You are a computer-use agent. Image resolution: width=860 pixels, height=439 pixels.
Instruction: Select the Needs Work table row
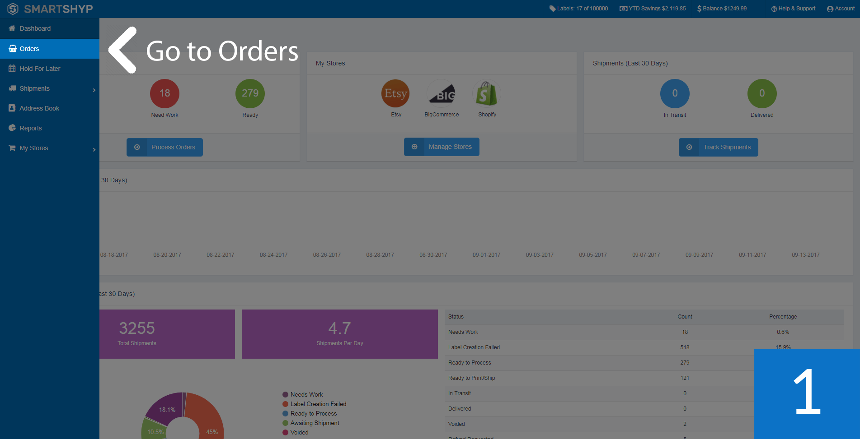[644, 332]
